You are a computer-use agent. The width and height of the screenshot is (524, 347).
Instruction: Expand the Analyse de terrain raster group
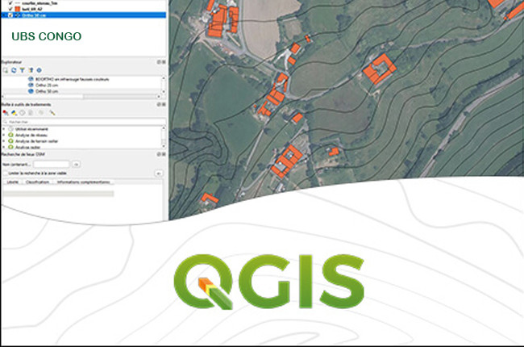[5, 141]
